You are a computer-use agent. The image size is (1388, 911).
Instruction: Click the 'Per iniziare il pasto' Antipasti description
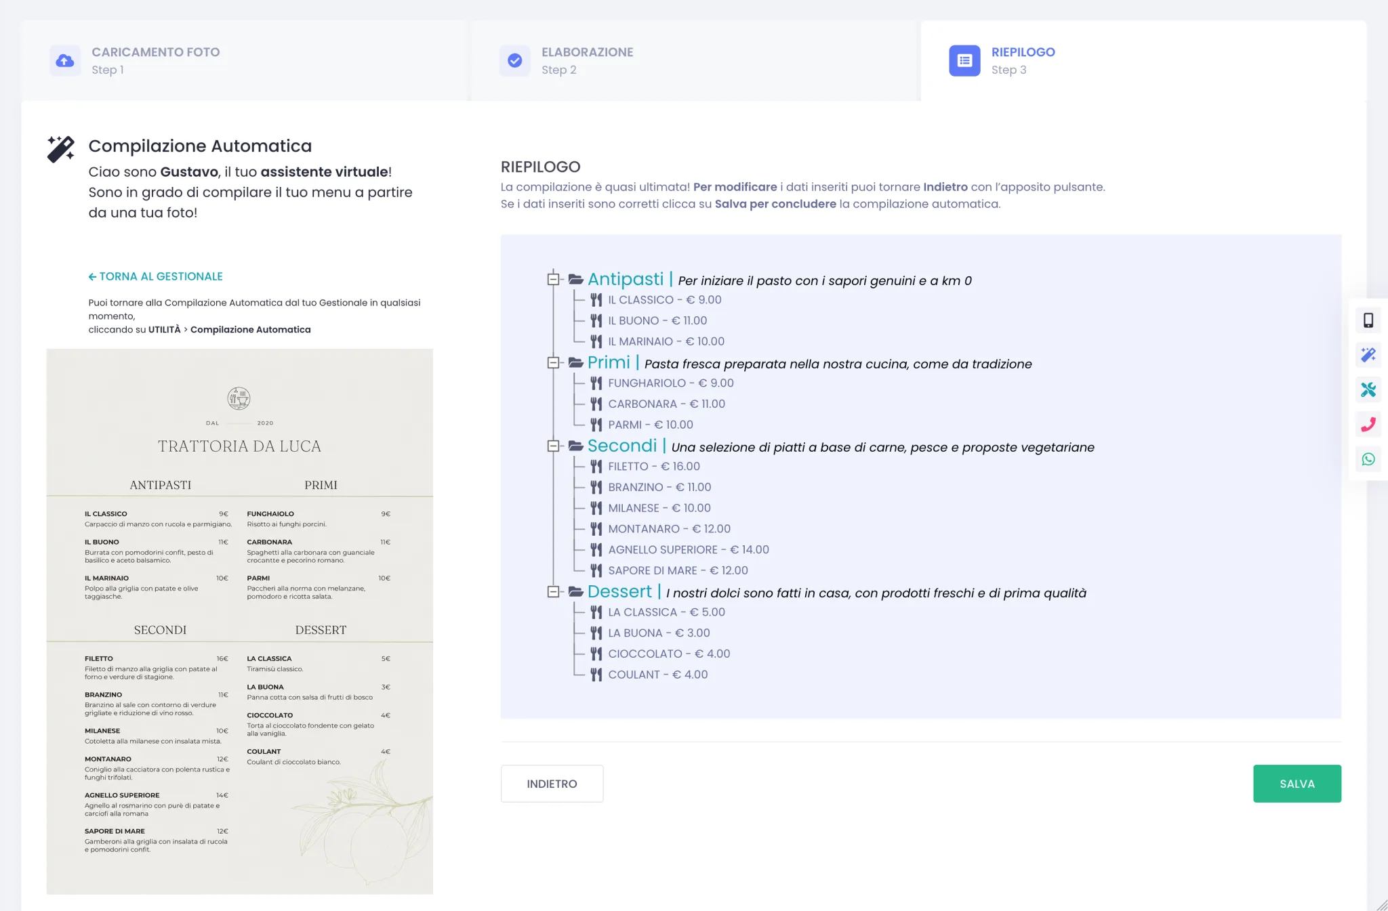coord(825,280)
